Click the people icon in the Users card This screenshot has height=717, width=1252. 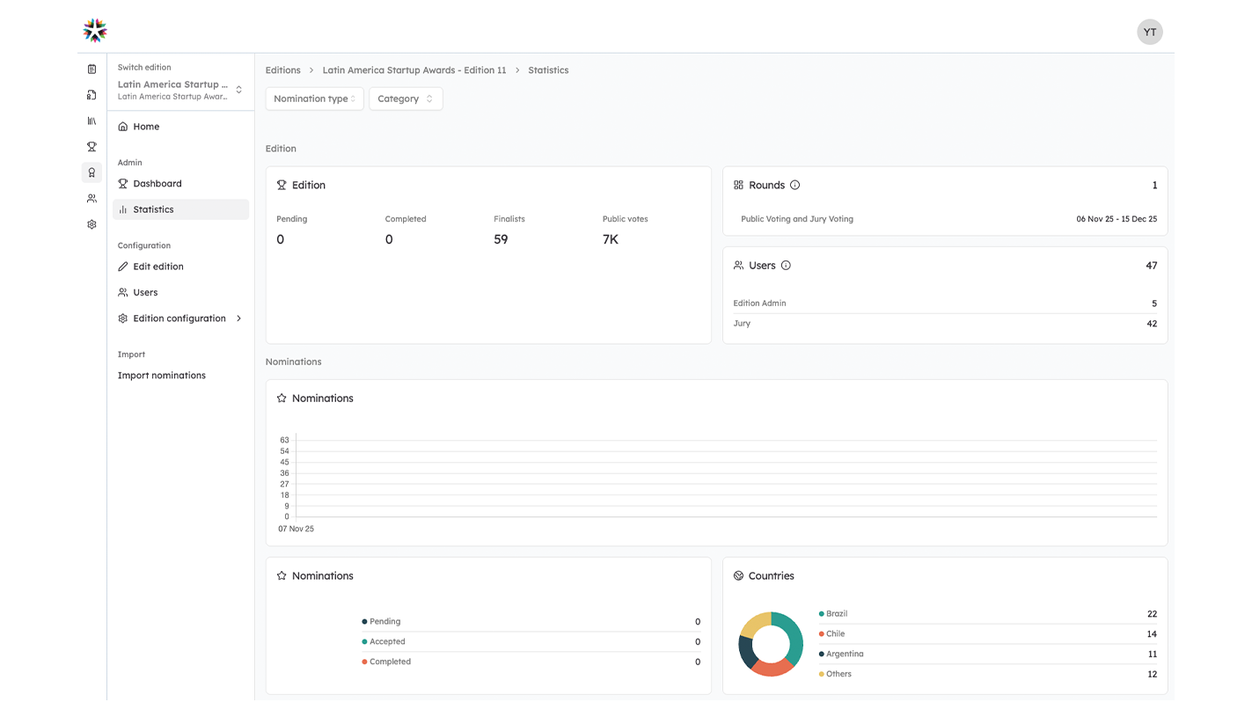point(738,266)
